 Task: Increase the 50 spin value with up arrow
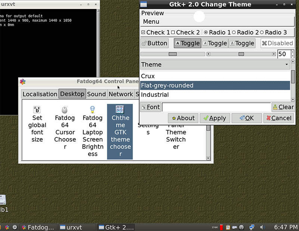(x=293, y=52)
